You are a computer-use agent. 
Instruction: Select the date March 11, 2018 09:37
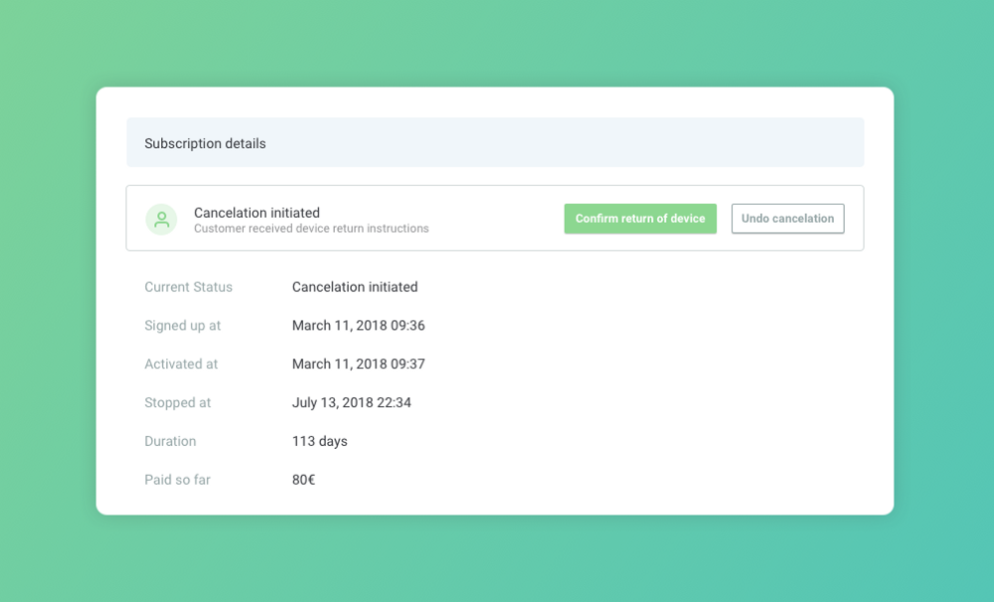[x=358, y=365]
